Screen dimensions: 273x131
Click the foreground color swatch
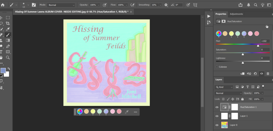point(3,71)
